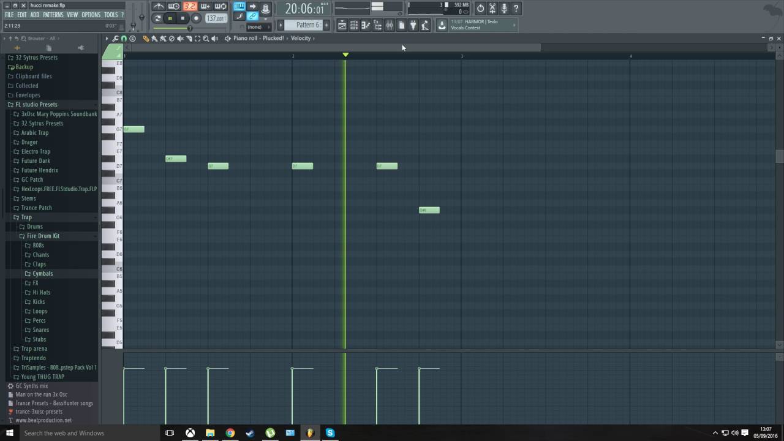The width and height of the screenshot is (784, 441).
Task: Open the OPTIONS menu
Action: [x=91, y=15]
